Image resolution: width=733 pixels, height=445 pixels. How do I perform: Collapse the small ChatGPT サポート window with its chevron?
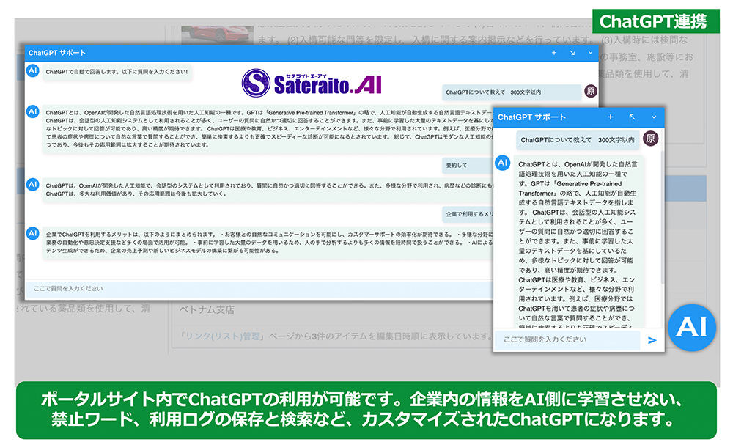pyautogui.click(x=654, y=117)
